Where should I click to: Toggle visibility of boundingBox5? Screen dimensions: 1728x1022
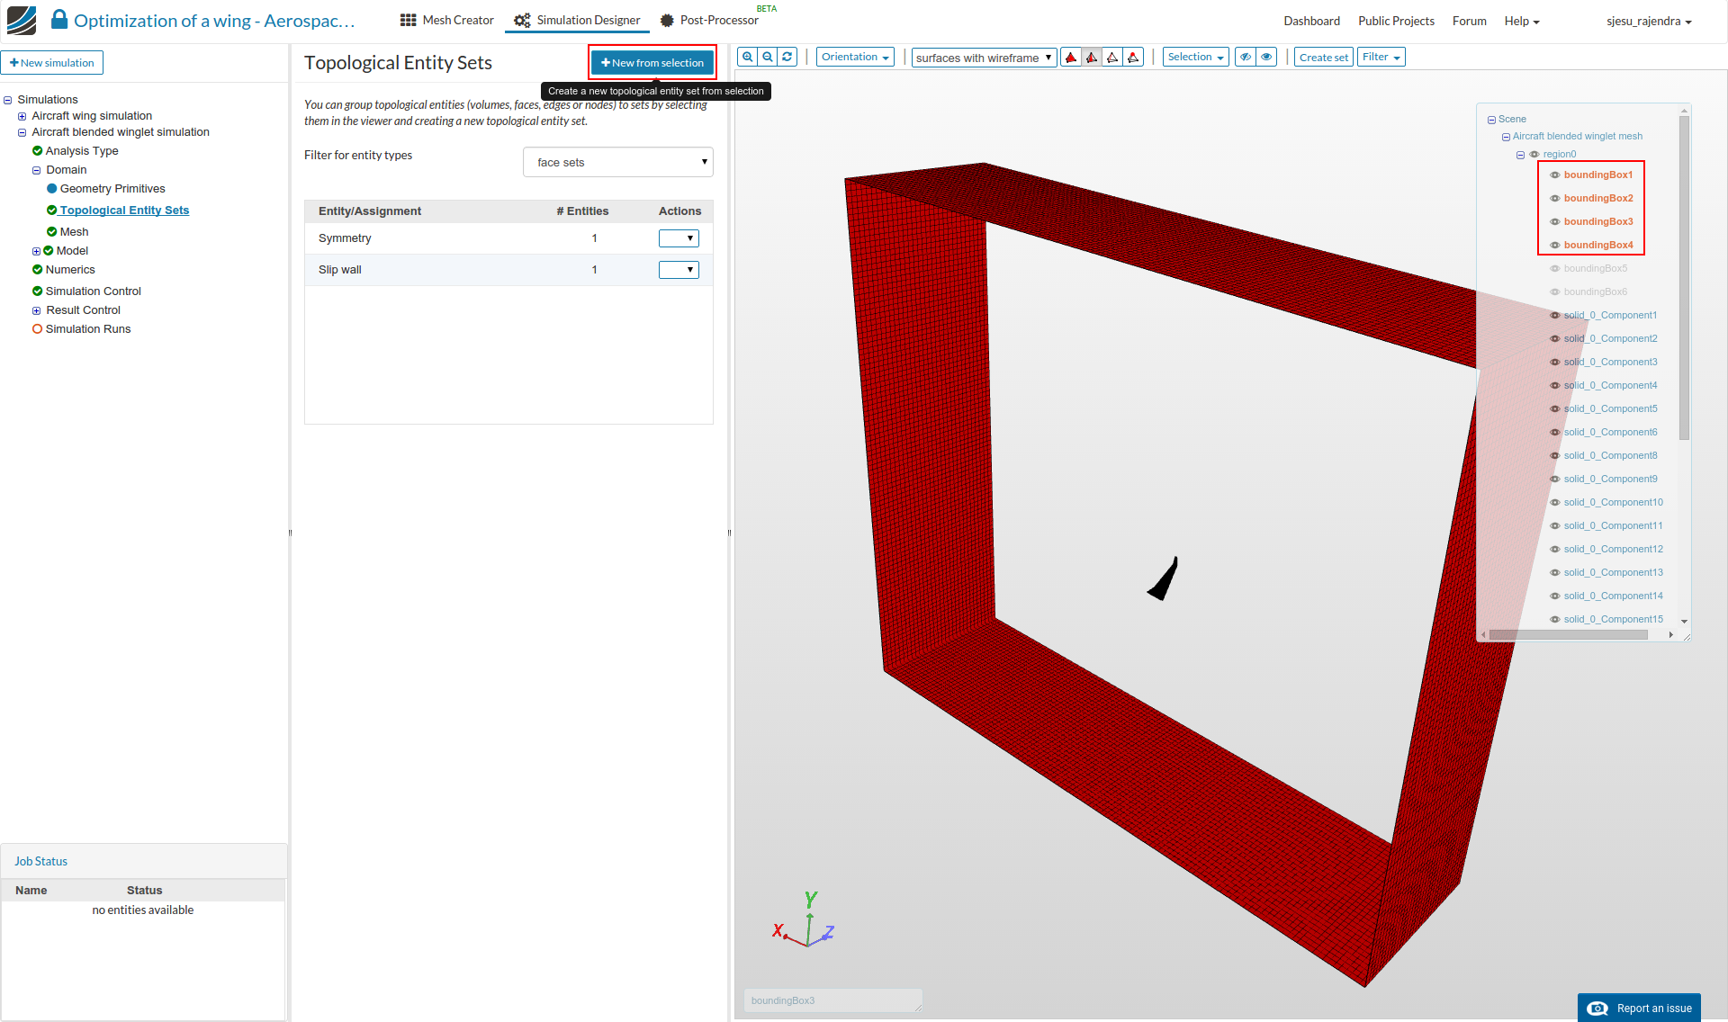[x=1554, y=268]
